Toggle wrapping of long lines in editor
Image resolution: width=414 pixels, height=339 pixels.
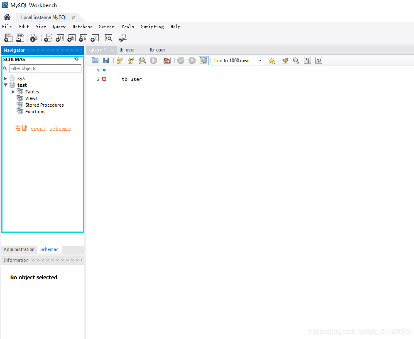click(318, 60)
